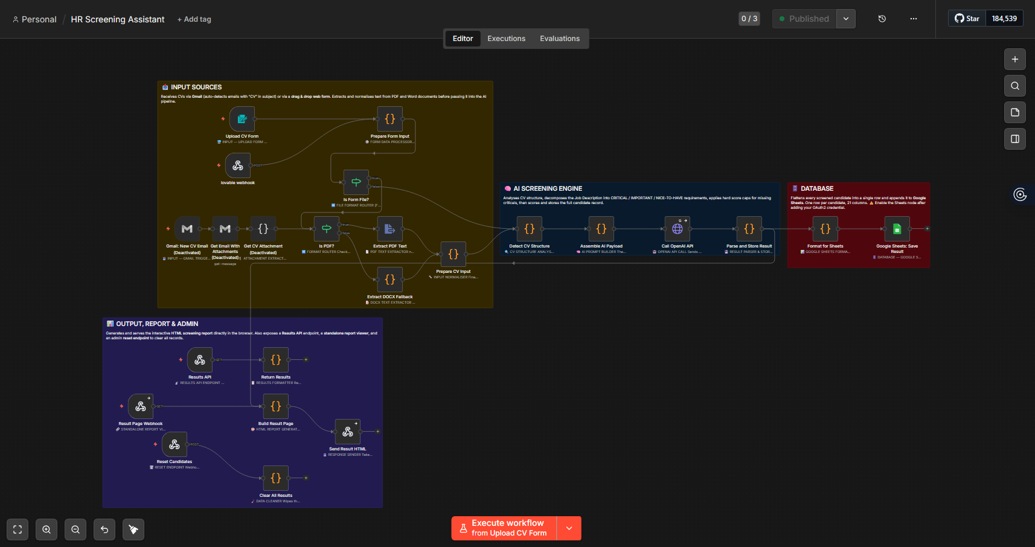The image size is (1035, 547).
Task: Switch to the Executions tab
Action: click(x=506, y=39)
